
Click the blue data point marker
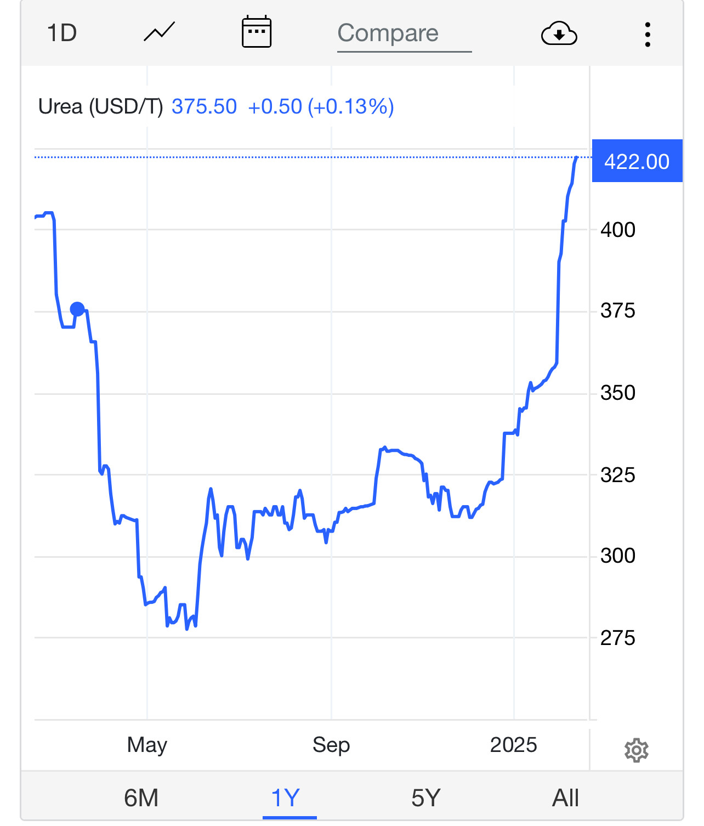[x=77, y=309]
